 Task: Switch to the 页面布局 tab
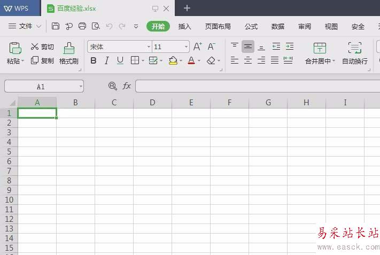218,26
